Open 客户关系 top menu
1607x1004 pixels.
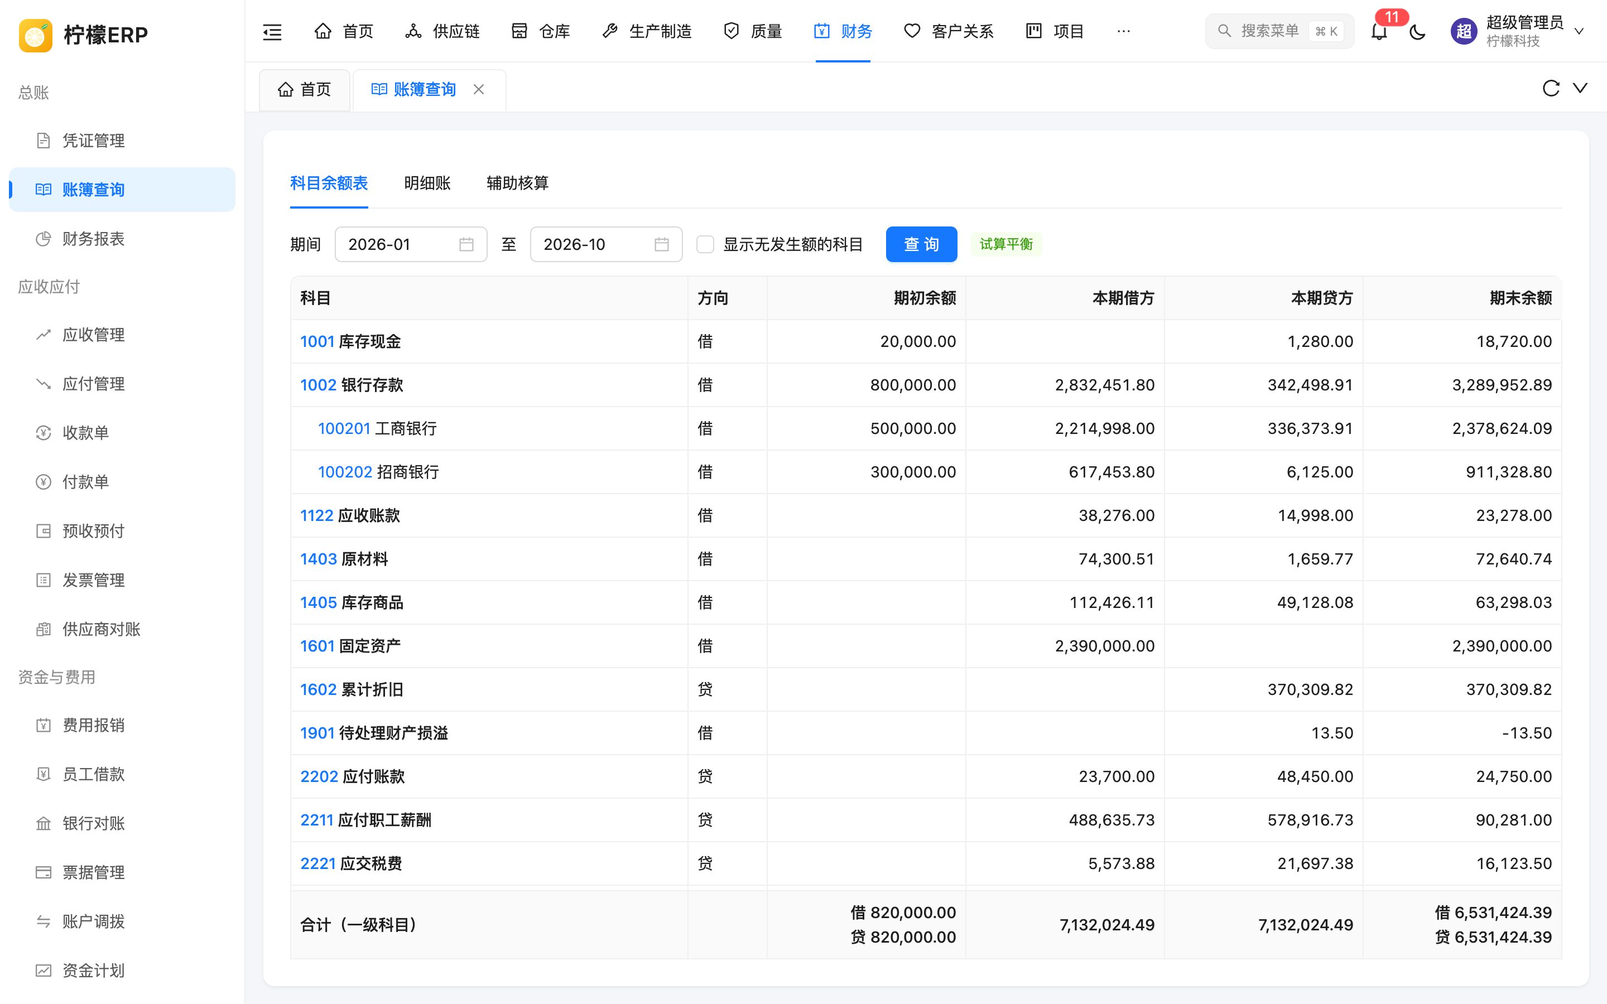tap(948, 31)
